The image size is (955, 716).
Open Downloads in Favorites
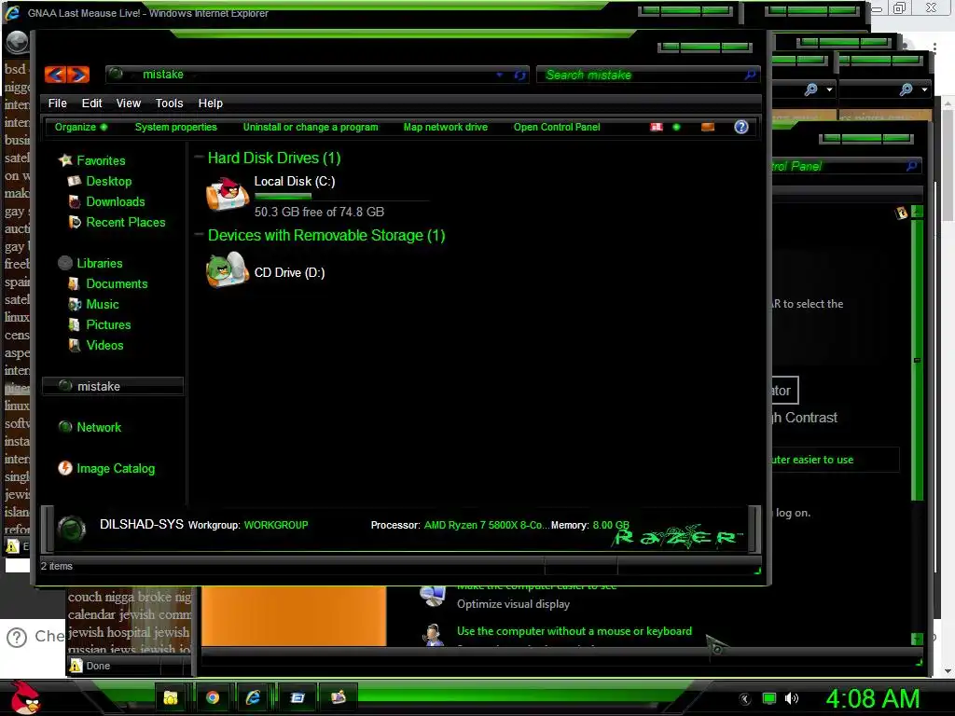(x=115, y=201)
